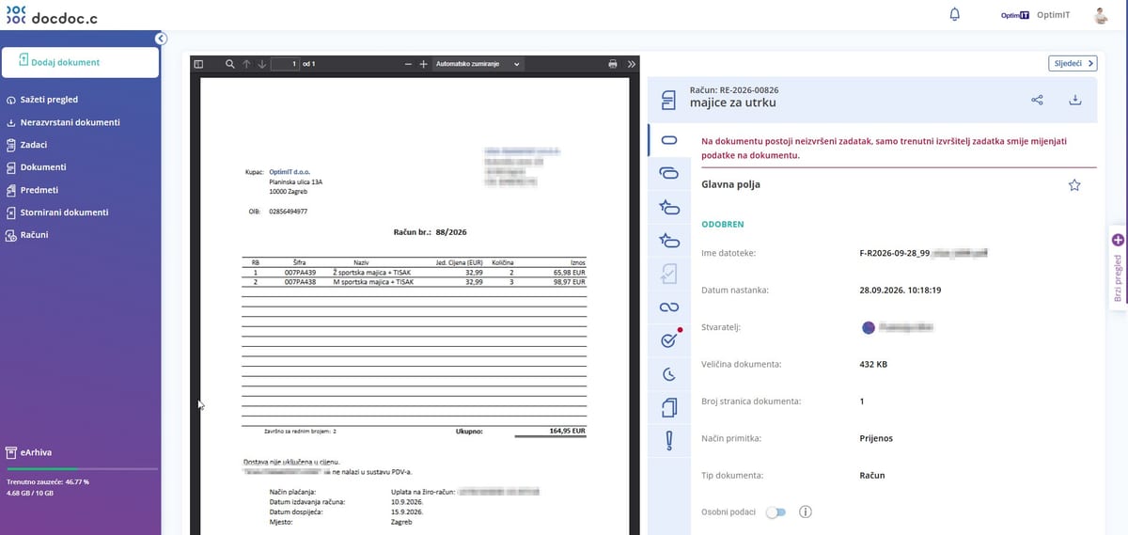Click the Sljedeći button
This screenshot has width=1128, height=535.
click(x=1073, y=64)
